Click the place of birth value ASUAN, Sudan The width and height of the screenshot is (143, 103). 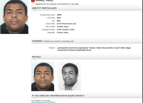[63, 27]
